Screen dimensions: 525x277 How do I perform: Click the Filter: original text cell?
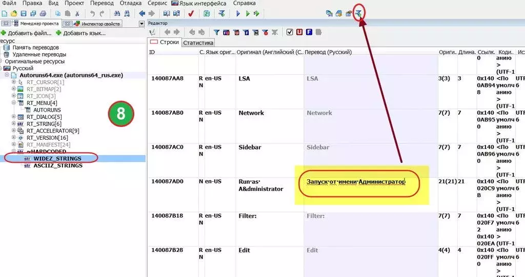coord(270,229)
